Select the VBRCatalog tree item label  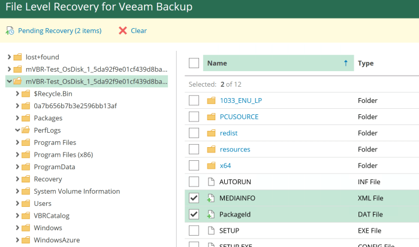52,216
